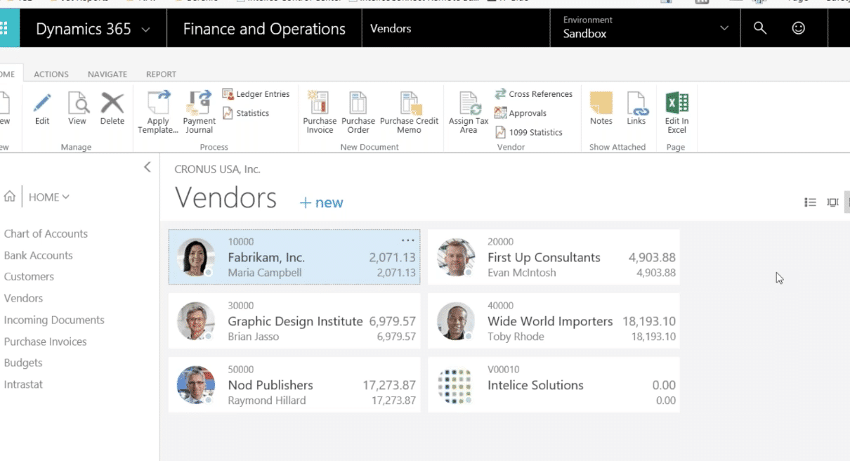Open Budgets in the sidebar
850x461 pixels.
[23, 363]
